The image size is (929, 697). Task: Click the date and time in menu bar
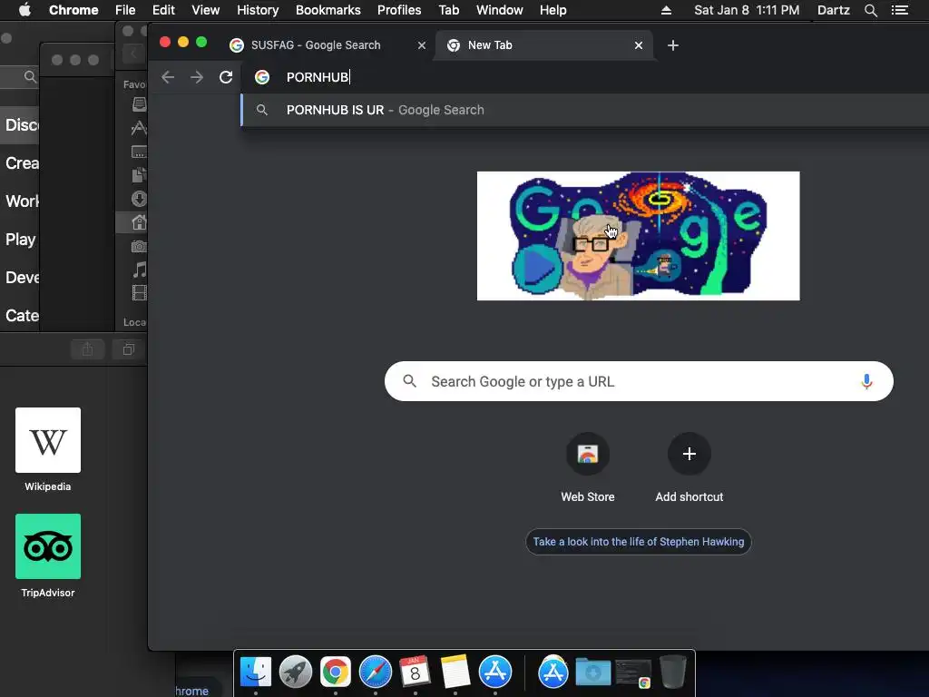747,10
